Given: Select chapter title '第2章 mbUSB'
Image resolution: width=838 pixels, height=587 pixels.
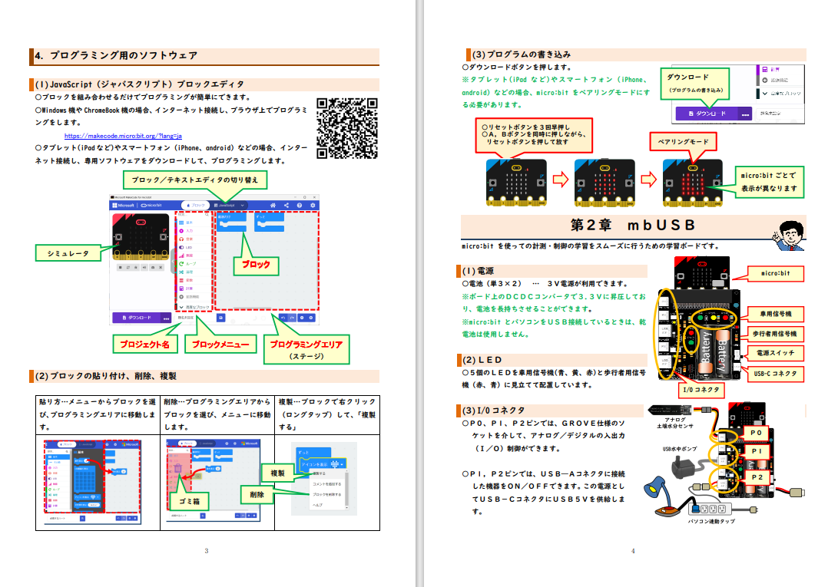Looking at the screenshot, I should [634, 226].
